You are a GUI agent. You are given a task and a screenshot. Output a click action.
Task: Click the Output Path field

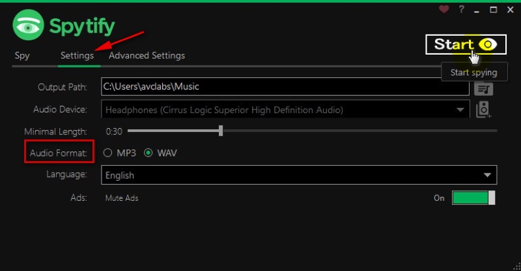(x=285, y=86)
